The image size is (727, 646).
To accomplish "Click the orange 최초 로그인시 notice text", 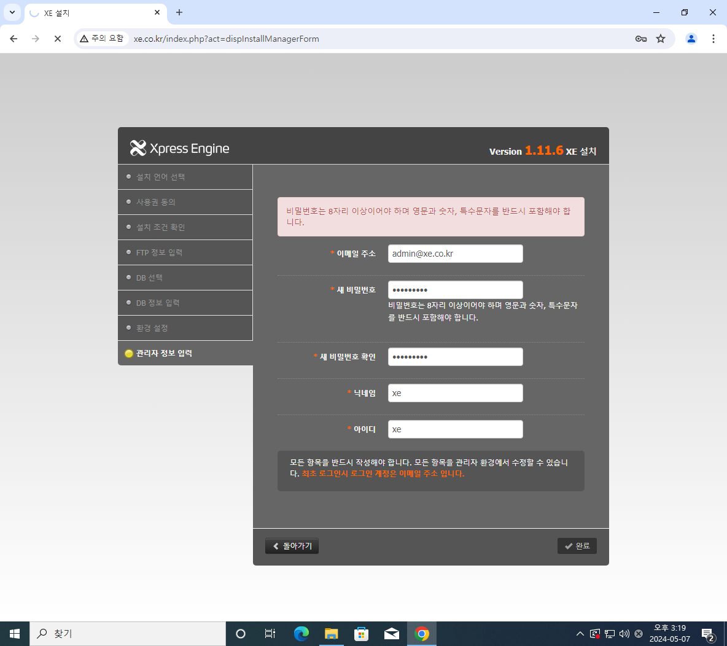I will [x=383, y=473].
